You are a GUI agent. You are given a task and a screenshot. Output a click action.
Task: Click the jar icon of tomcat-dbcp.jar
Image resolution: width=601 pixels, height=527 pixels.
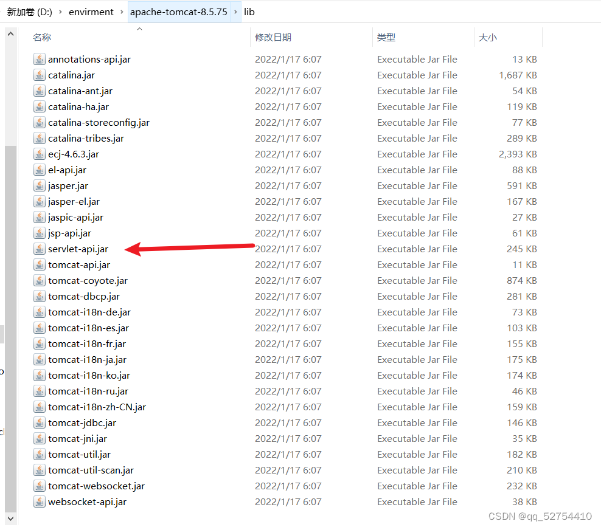coord(39,297)
